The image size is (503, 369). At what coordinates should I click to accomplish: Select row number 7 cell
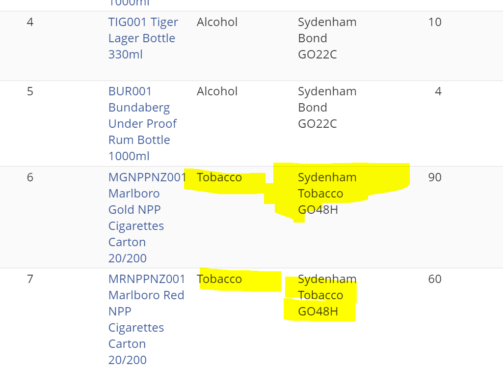[30, 279]
